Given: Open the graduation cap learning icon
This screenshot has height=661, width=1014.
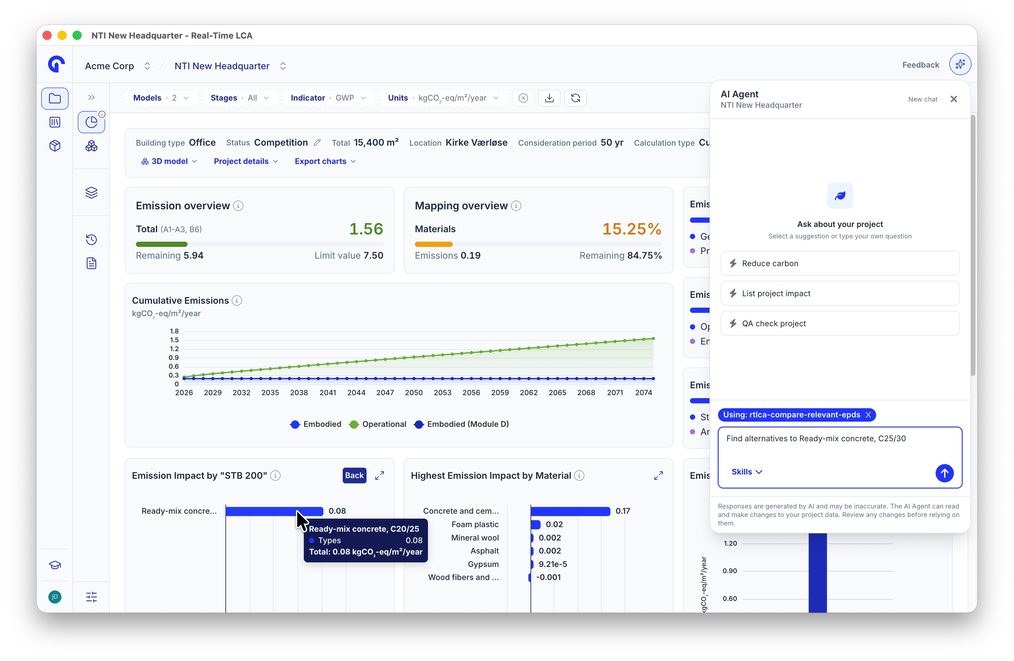Looking at the screenshot, I should (x=55, y=565).
